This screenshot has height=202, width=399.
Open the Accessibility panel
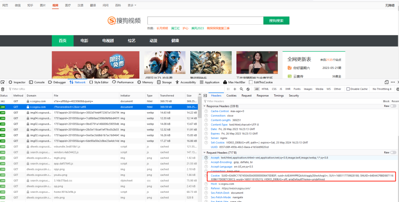pos(186,82)
